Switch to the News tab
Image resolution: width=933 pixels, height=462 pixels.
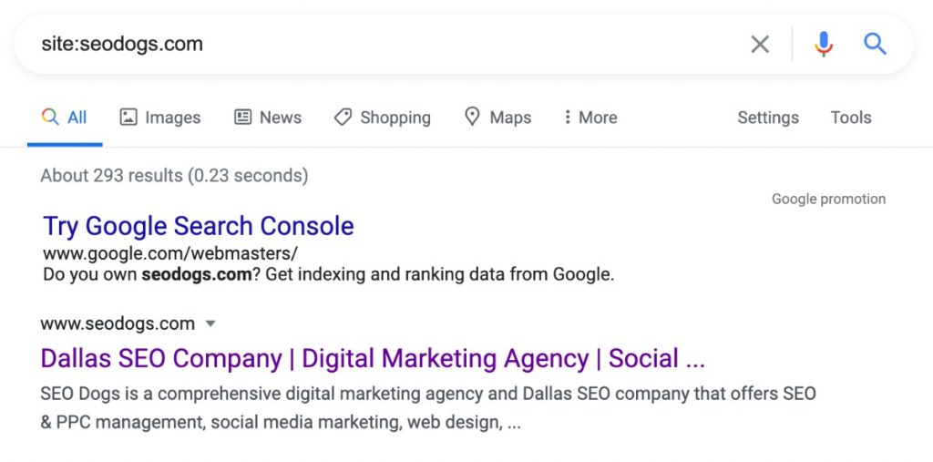pyautogui.click(x=280, y=118)
